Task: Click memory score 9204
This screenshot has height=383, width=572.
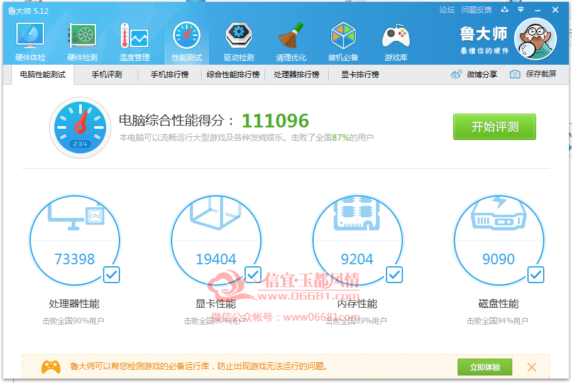Action: coord(357,259)
